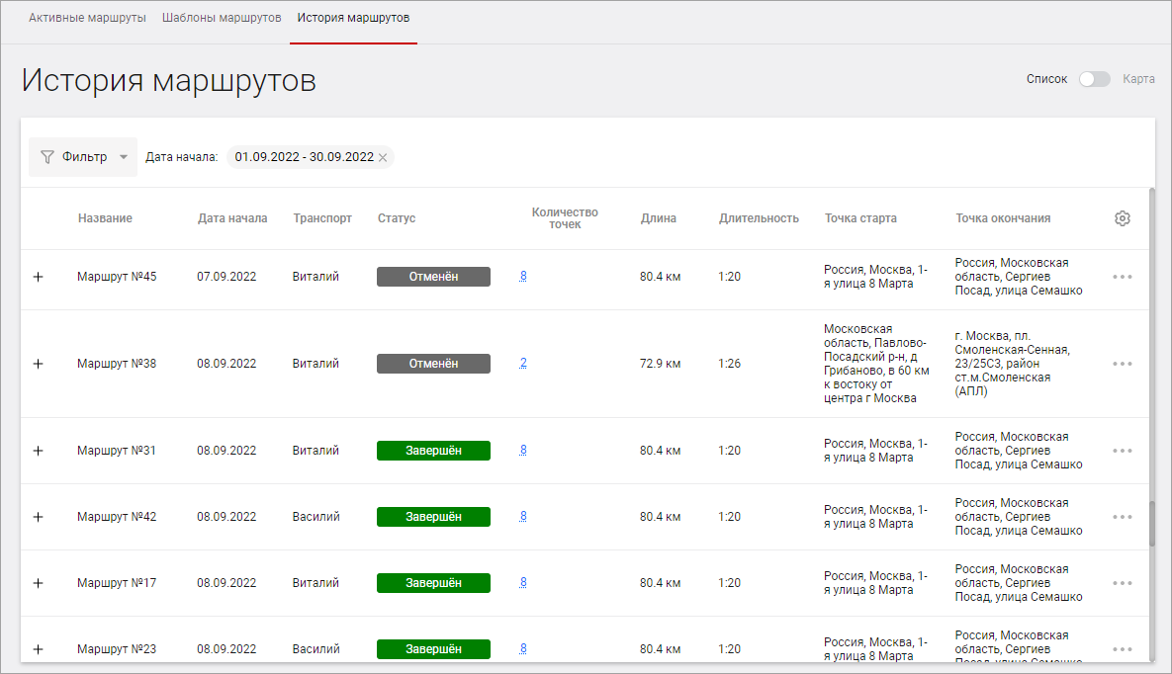Click the Карта label
The width and height of the screenshot is (1172, 674).
1138,79
